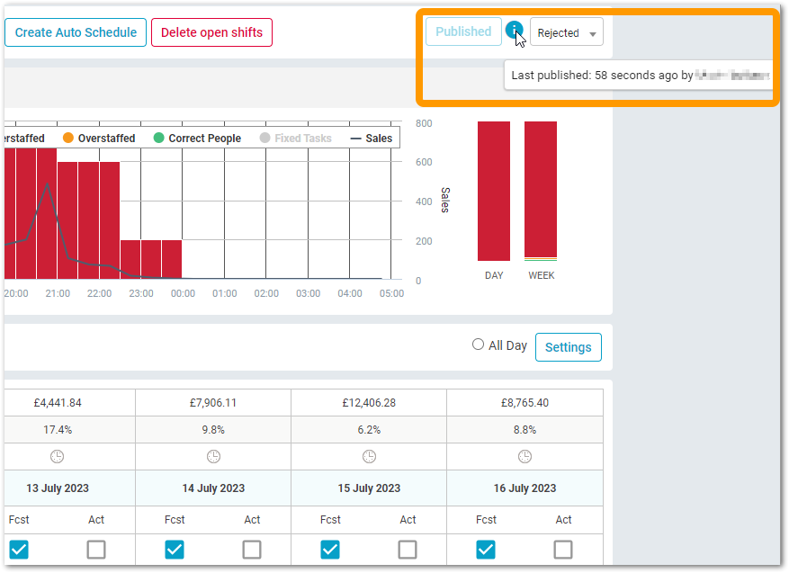Viewport: 789px width, 573px height.
Task: Click the Delete open shifts button
Action: click(211, 32)
